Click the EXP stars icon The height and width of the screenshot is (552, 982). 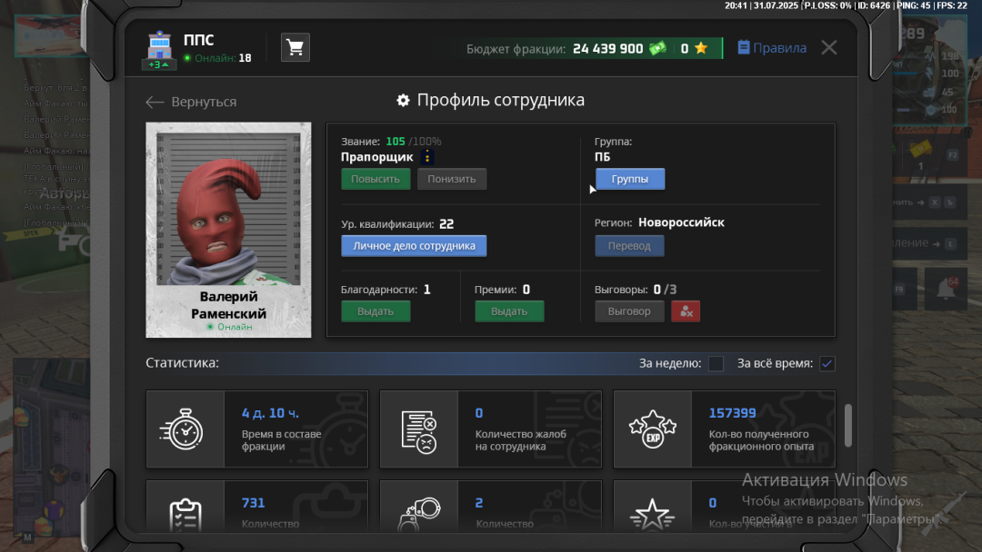pos(653,429)
